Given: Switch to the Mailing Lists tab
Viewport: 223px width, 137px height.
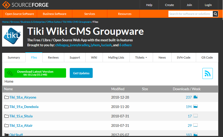Looking at the screenshot, I should coord(116,58).
